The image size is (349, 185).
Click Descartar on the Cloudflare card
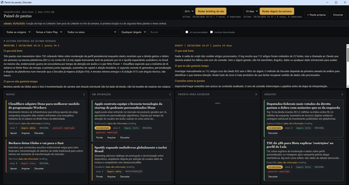(x=39, y=133)
